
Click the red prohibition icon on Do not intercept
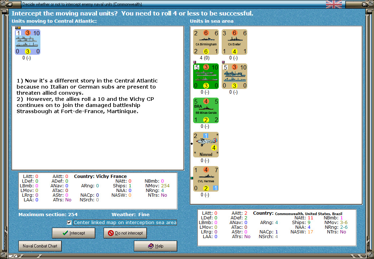(111, 233)
